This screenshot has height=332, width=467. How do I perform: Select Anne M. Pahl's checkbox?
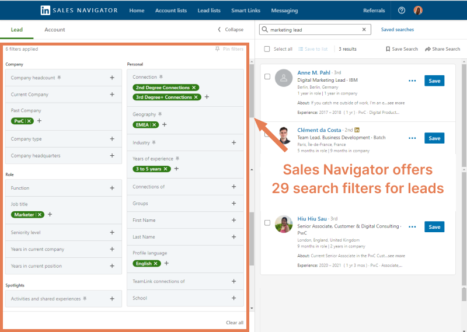click(267, 76)
